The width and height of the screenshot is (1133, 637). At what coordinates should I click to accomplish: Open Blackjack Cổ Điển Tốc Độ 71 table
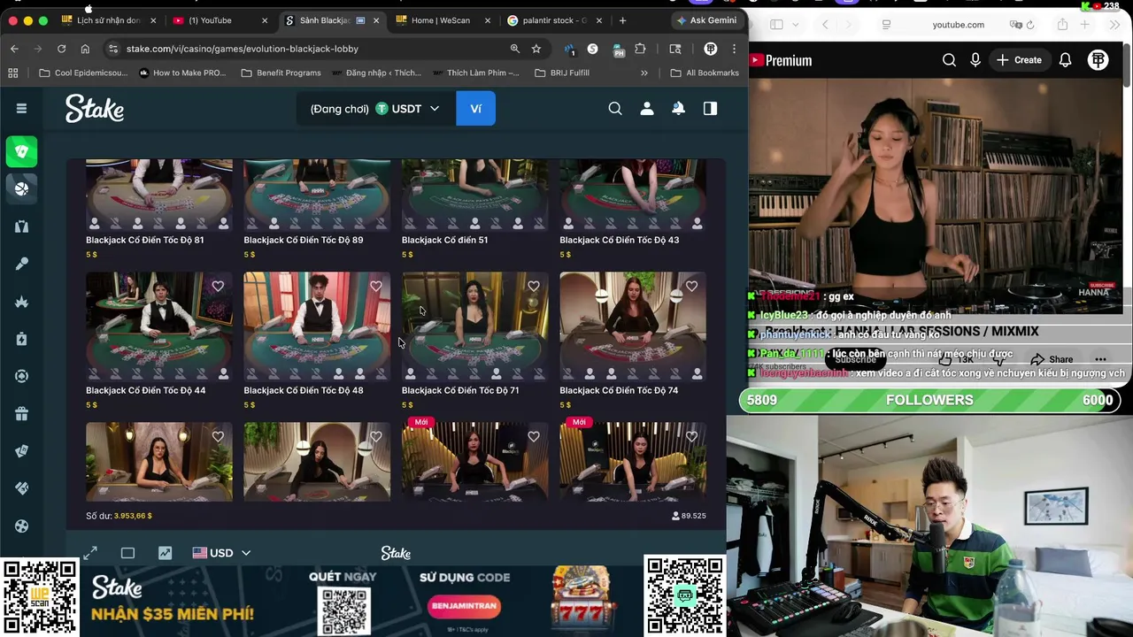(474, 326)
